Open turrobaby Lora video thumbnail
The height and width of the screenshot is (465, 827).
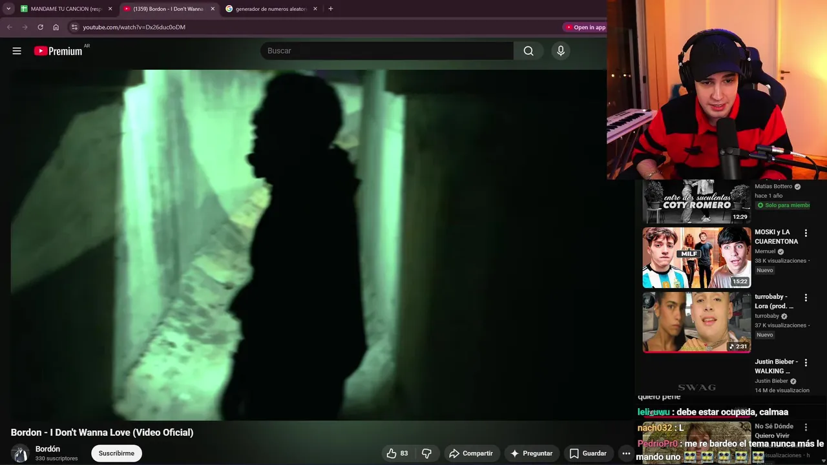coord(696,322)
